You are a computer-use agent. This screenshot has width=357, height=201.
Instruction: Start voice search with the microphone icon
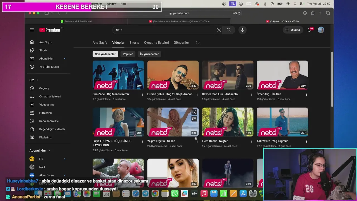(242, 30)
